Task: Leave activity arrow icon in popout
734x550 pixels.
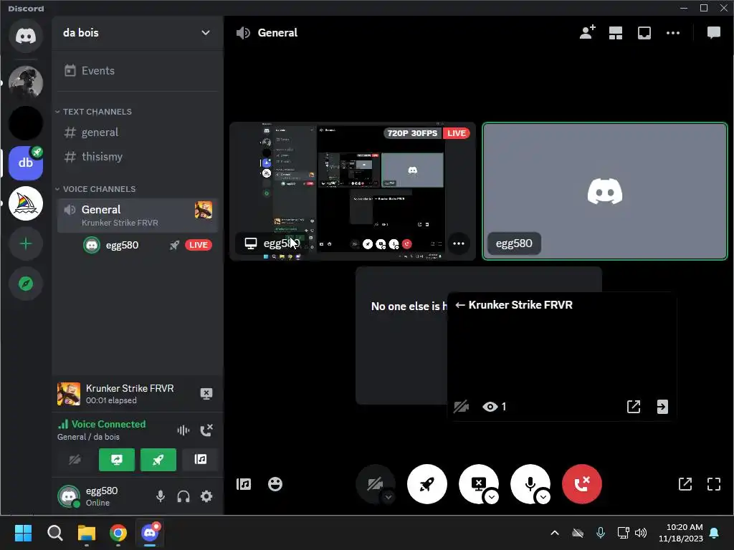Action: pyautogui.click(x=662, y=407)
